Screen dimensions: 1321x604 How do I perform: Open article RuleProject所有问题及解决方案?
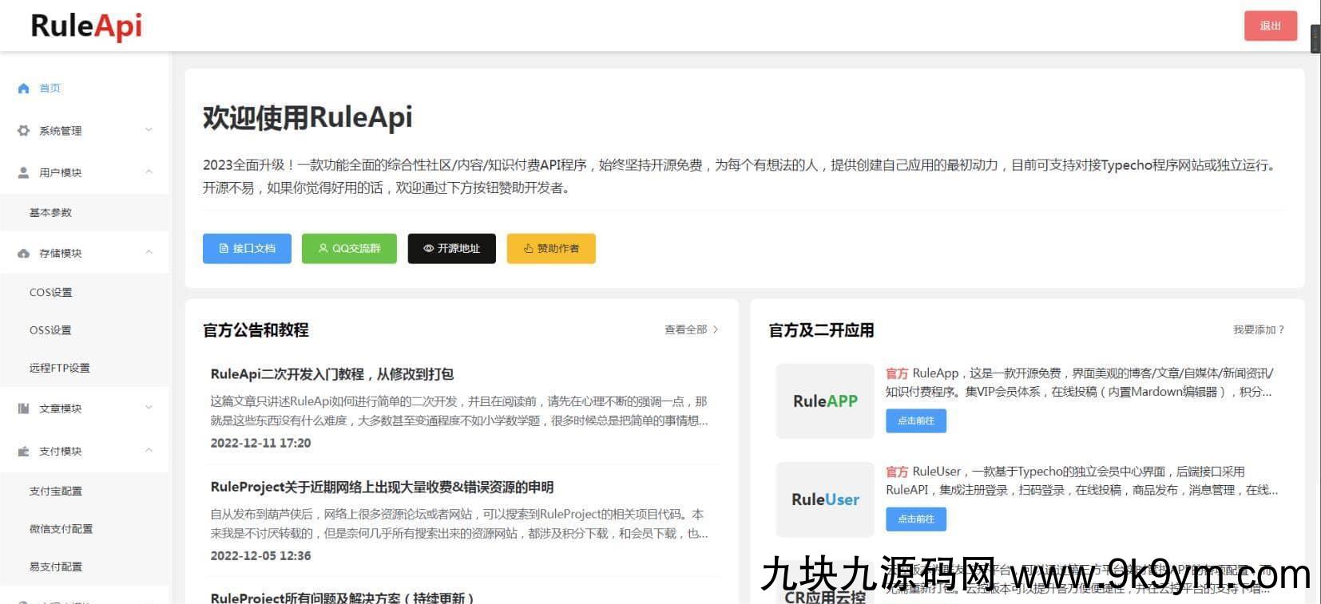[342, 598]
